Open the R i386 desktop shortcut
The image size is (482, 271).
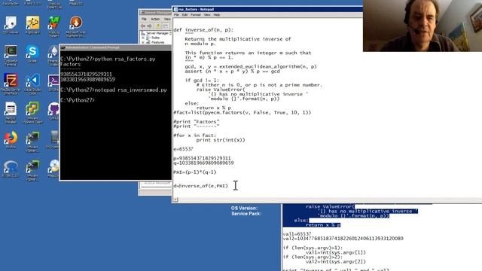point(11,169)
